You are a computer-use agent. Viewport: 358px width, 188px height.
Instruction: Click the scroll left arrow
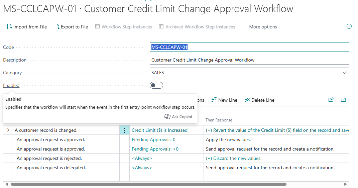[x=7, y=184]
